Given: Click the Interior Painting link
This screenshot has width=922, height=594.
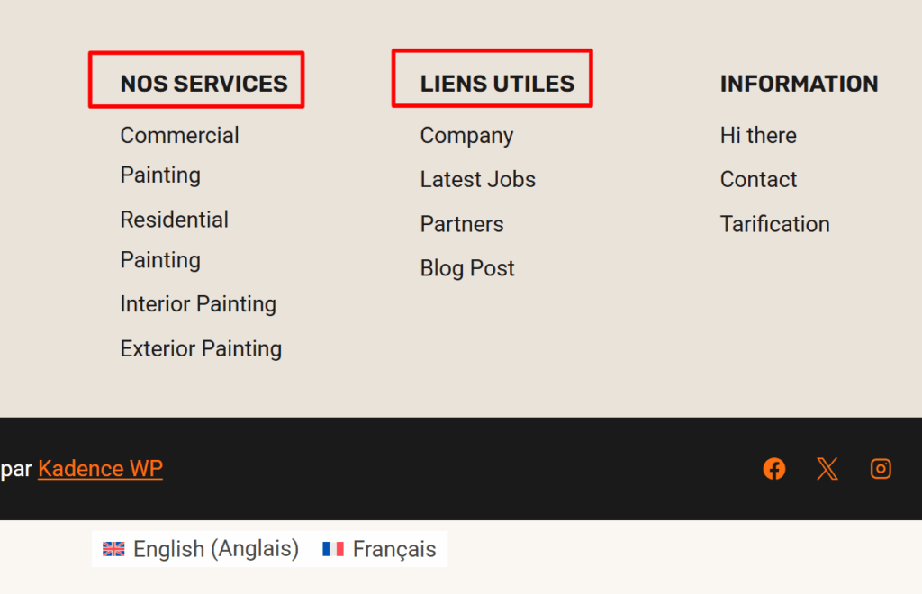Looking at the screenshot, I should pyautogui.click(x=198, y=304).
